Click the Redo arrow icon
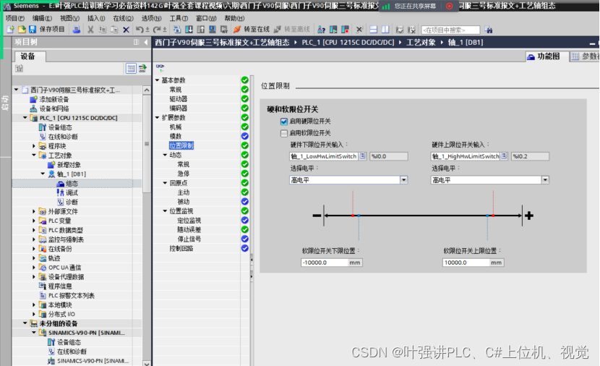This screenshot has height=366, width=600. tap(158, 30)
